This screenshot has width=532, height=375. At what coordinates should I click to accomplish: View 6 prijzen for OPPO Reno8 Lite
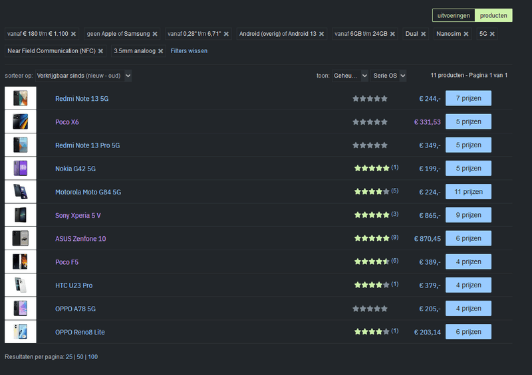pos(468,332)
